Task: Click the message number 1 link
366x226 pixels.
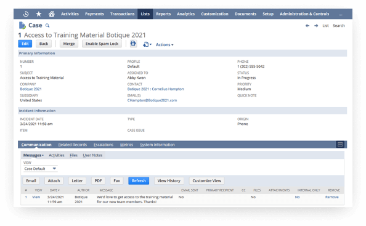Action: click(x=26, y=197)
